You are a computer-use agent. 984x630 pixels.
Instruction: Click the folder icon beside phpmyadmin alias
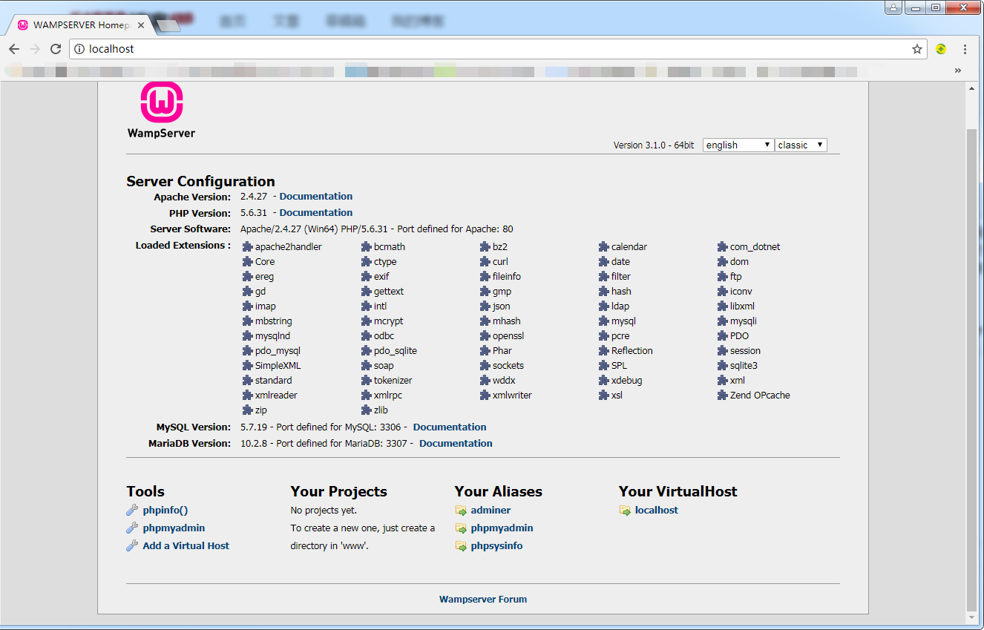(461, 528)
